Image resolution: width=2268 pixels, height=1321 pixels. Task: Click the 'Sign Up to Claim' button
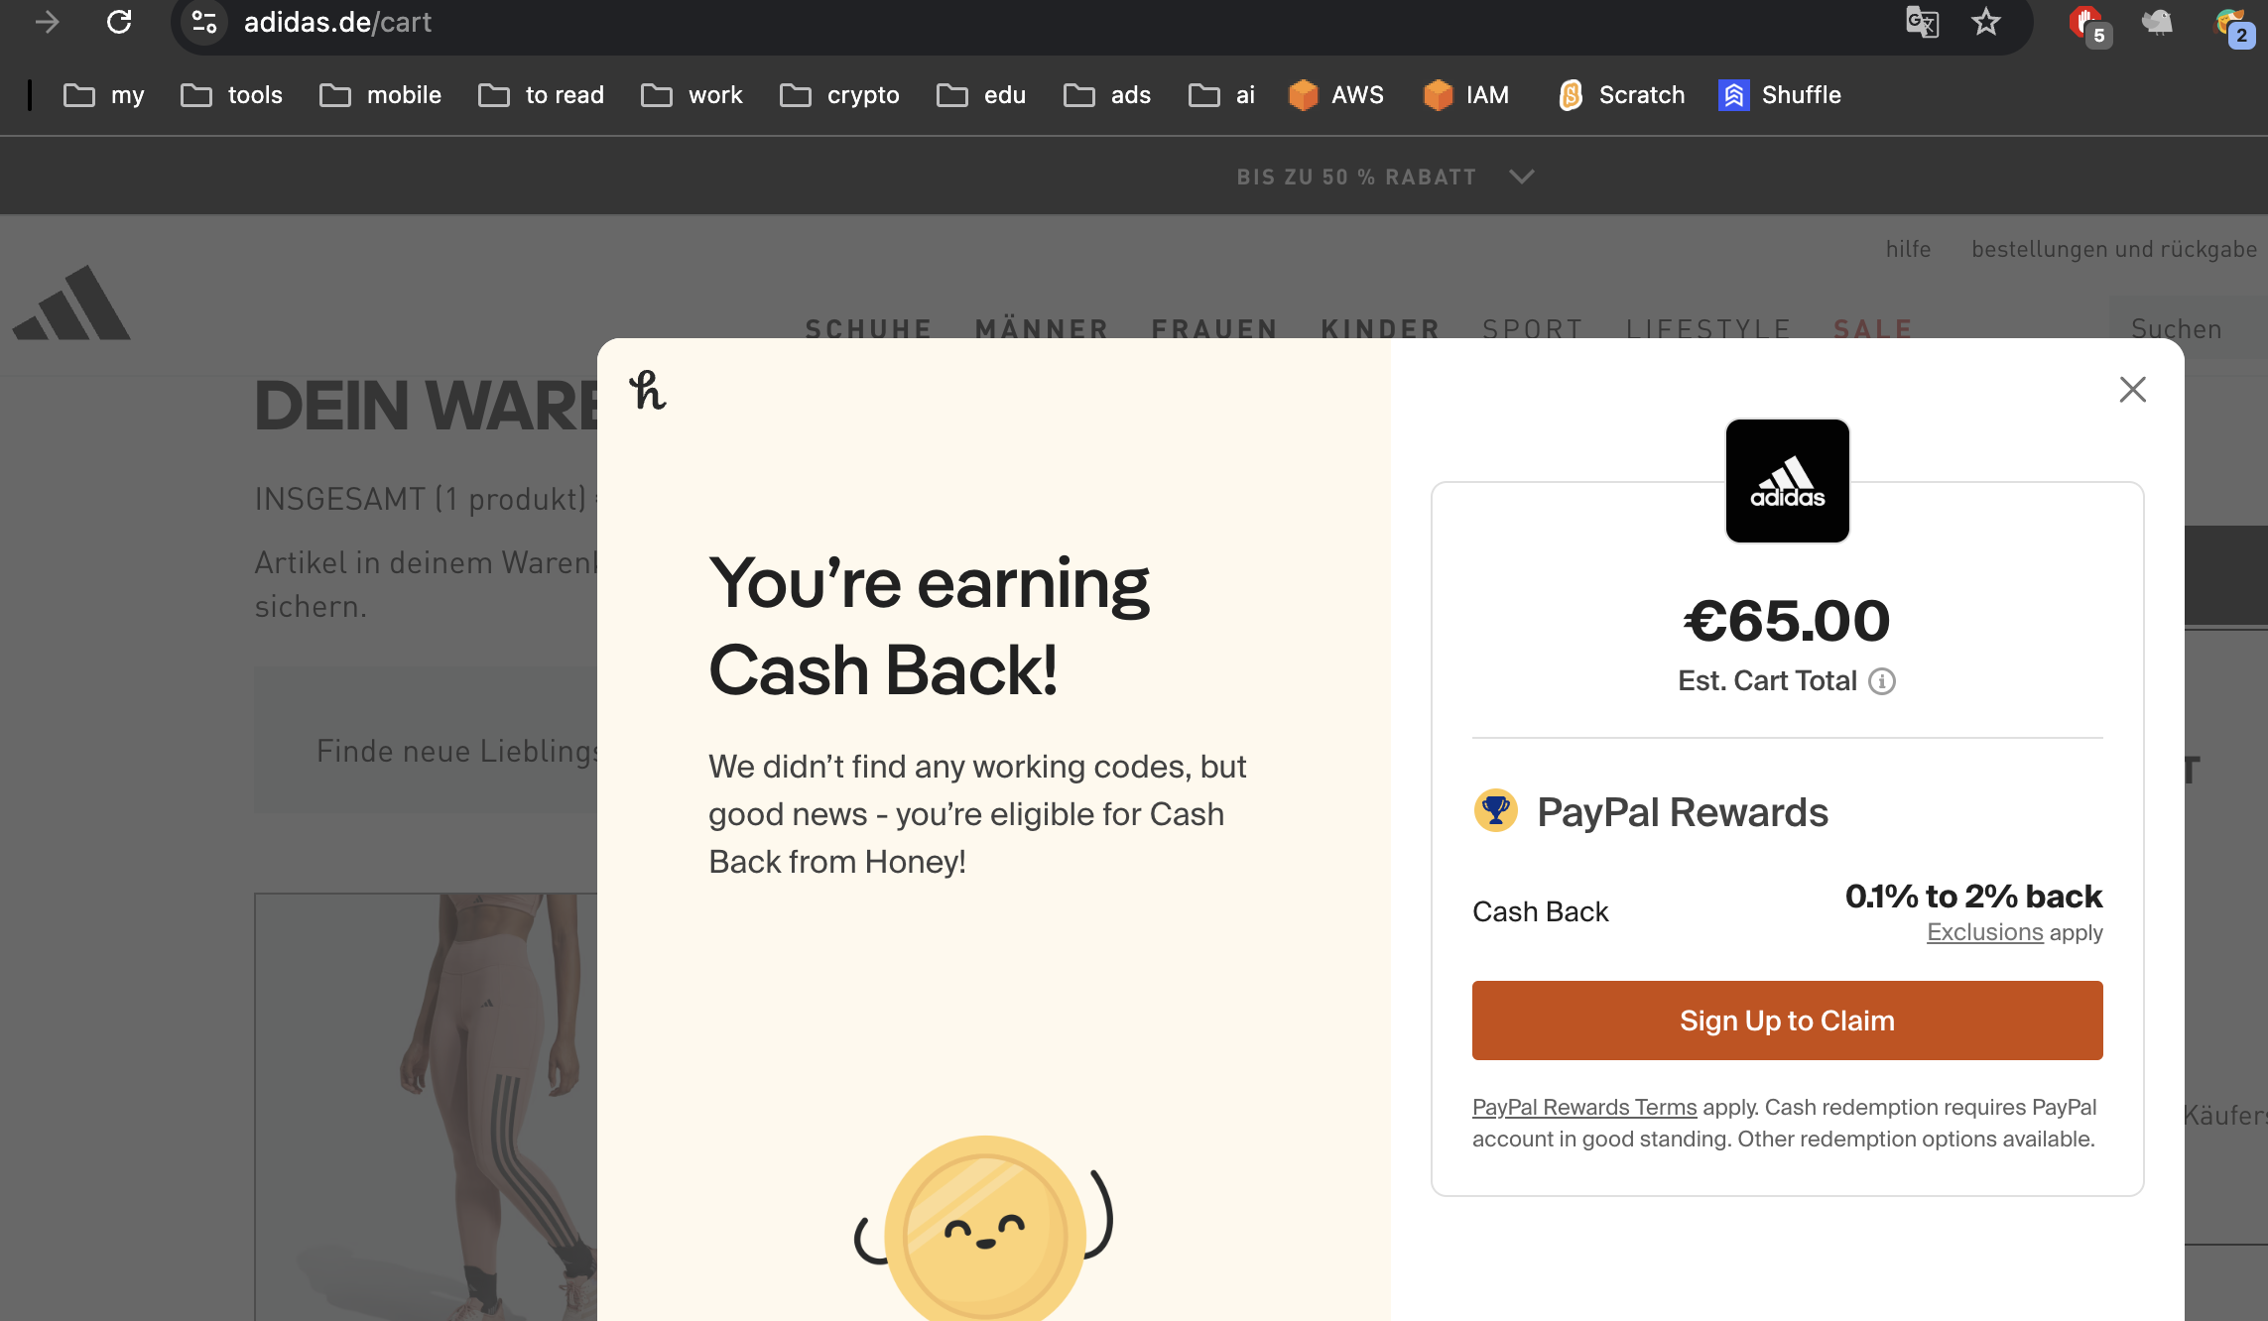1787,1020
